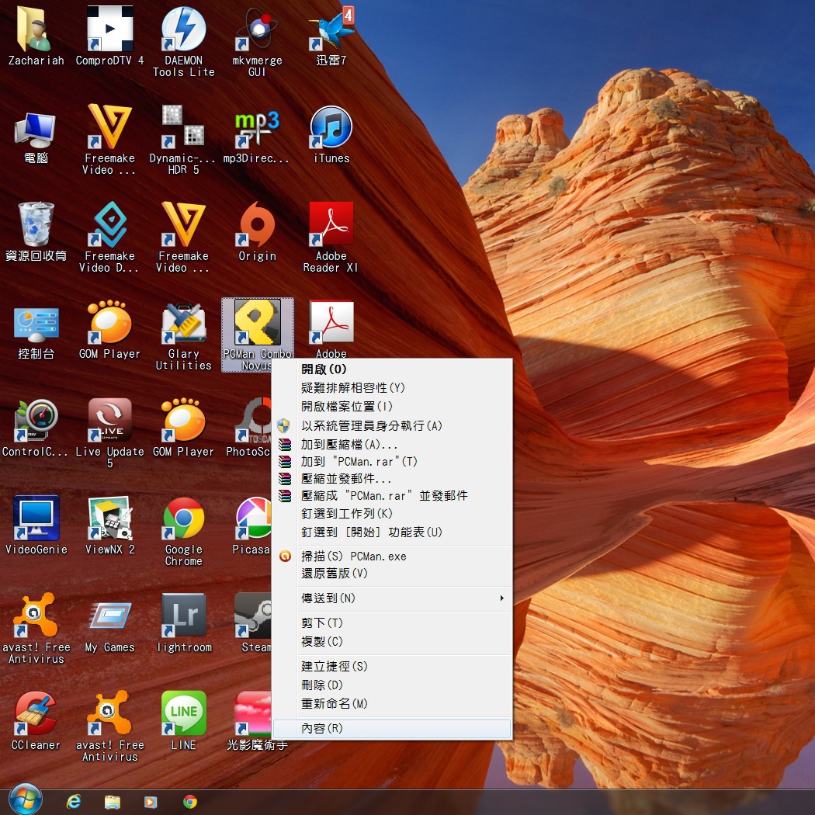The height and width of the screenshot is (815, 815).
Task: Choose 開啟檔案位置(I) from menu
Action: click(x=392, y=407)
